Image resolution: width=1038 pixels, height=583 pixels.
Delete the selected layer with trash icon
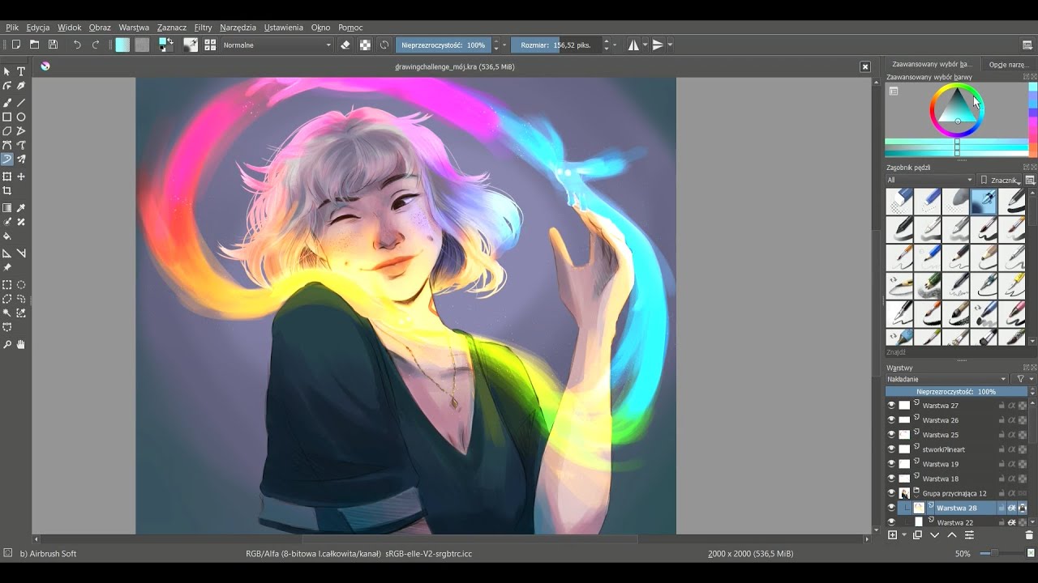[x=1030, y=535]
